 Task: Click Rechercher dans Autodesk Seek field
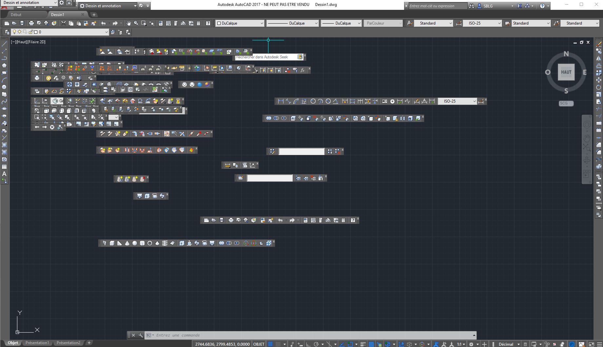tap(266, 57)
